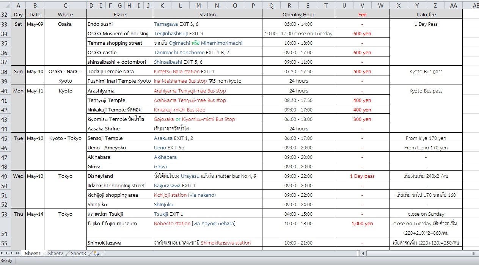Select the 'Tenryuji Temple' cell
The height and width of the screenshot is (265, 479).
[x=120, y=100]
